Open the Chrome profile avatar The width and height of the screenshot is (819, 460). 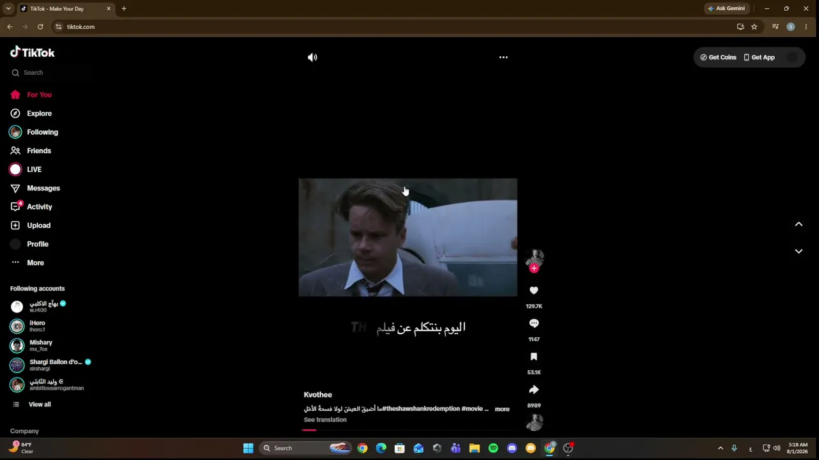pyautogui.click(x=791, y=27)
